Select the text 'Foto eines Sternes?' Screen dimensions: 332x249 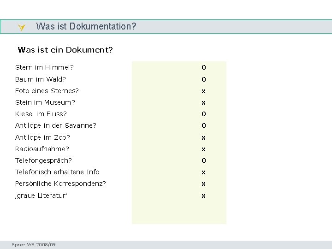[47, 91]
